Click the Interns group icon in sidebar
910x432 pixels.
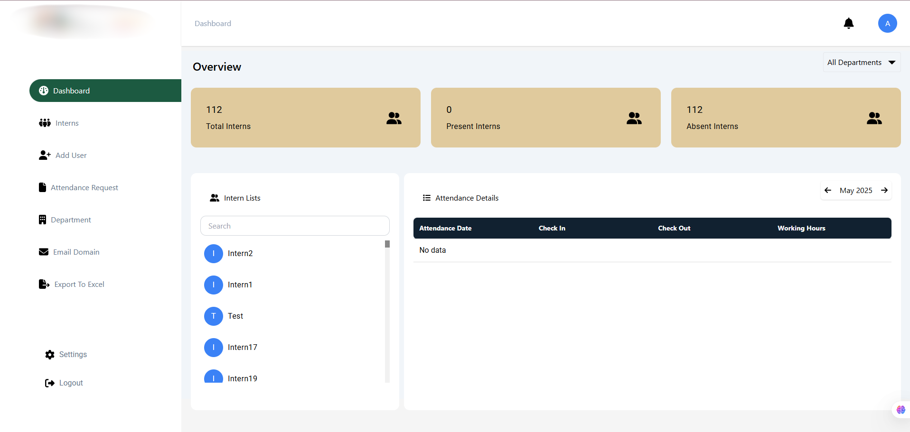point(45,123)
